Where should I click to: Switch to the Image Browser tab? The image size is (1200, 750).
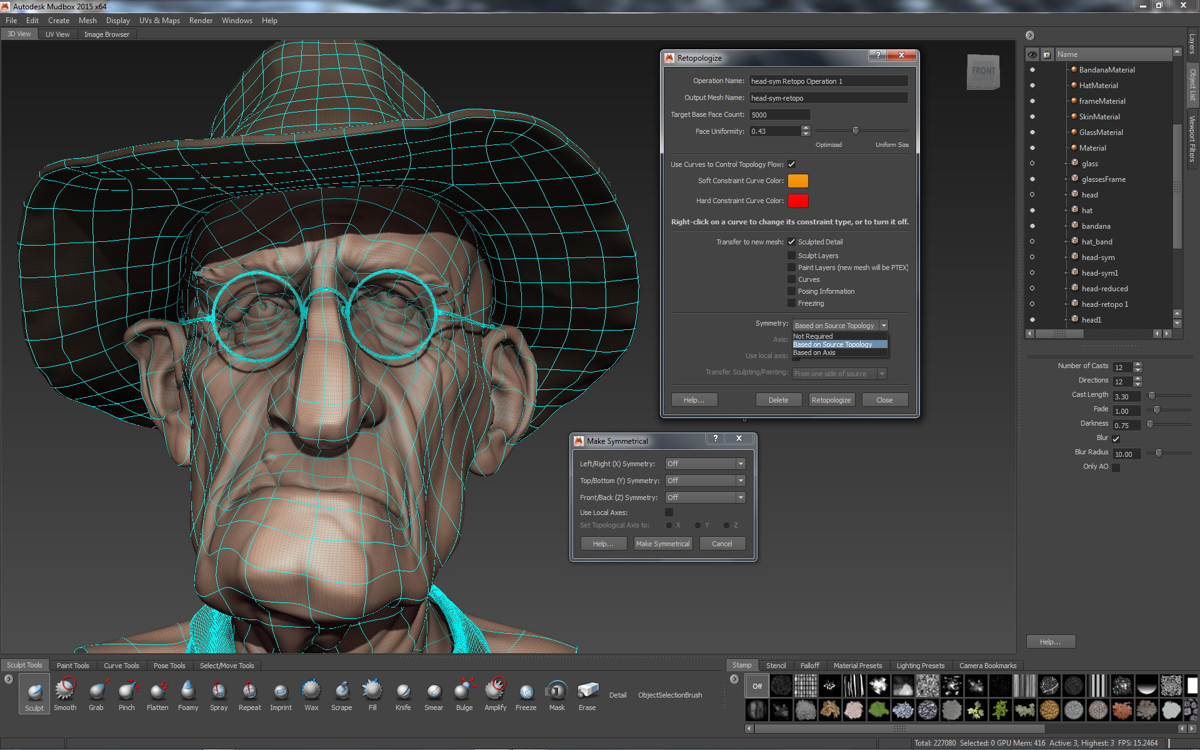point(106,34)
